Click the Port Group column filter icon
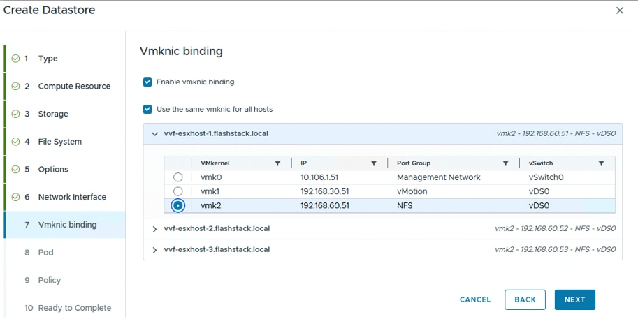Image resolution: width=638 pixels, height=326 pixels. [505, 163]
